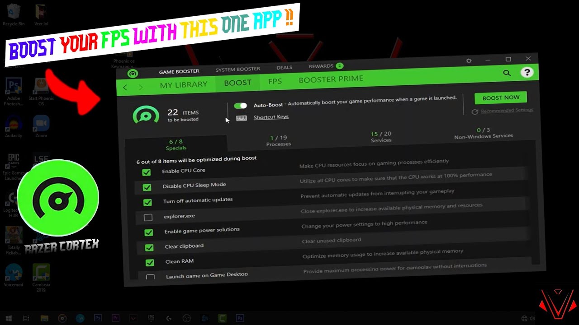Image resolution: width=579 pixels, height=325 pixels.
Task: Open the 6 / 8 Specials tab
Action: (176, 144)
